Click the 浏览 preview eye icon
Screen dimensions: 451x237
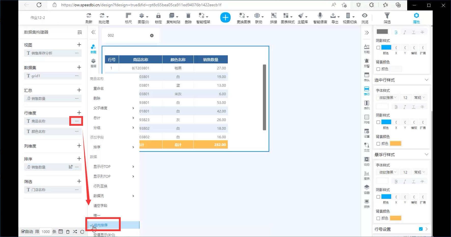tap(365, 16)
